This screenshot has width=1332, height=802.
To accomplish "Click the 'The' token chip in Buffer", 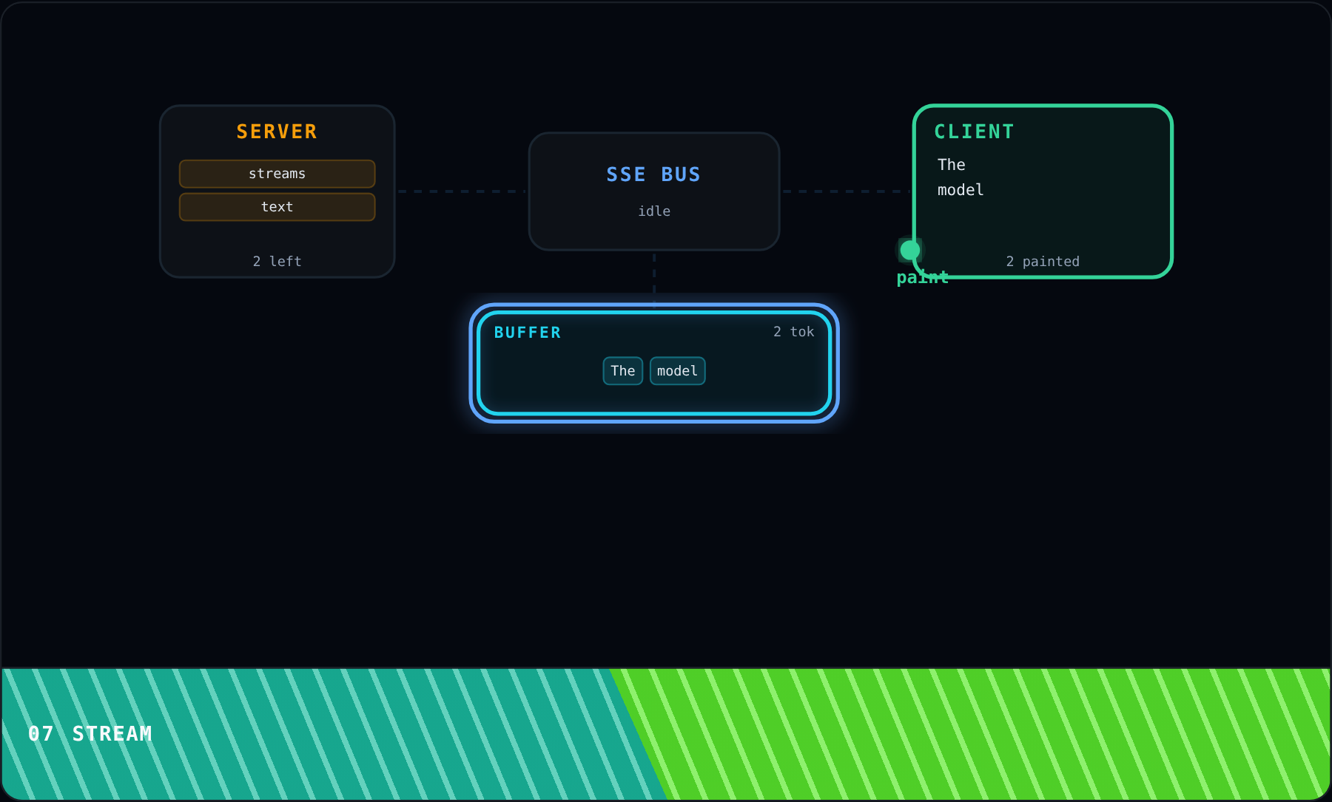I will [x=622, y=371].
